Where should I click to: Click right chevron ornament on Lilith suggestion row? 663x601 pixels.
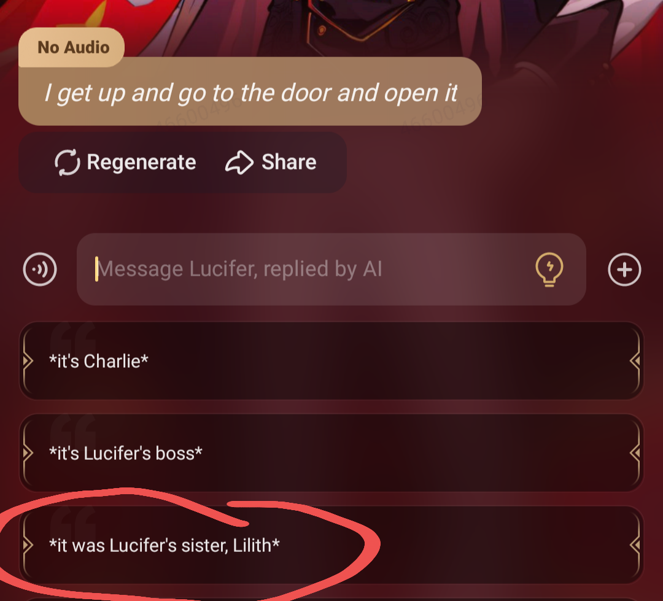pyautogui.click(x=635, y=545)
